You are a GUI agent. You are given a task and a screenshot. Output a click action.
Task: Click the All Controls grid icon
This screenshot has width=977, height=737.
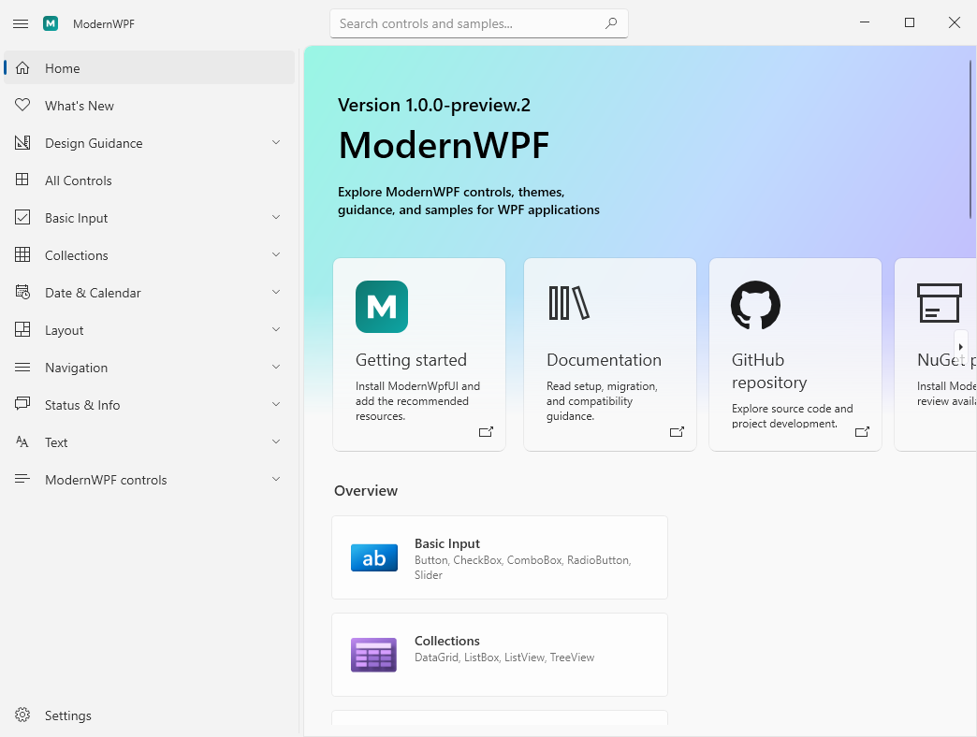22,180
